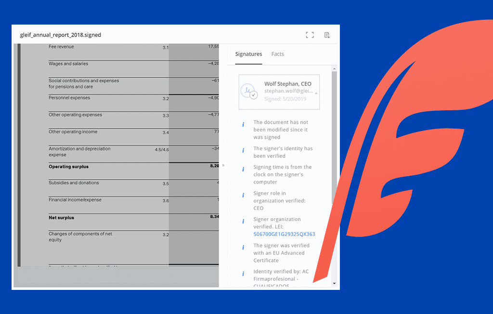This screenshot has width=493, height=314.
Task: Switch to the Facts tab
Action: click(x=278, y=54)
